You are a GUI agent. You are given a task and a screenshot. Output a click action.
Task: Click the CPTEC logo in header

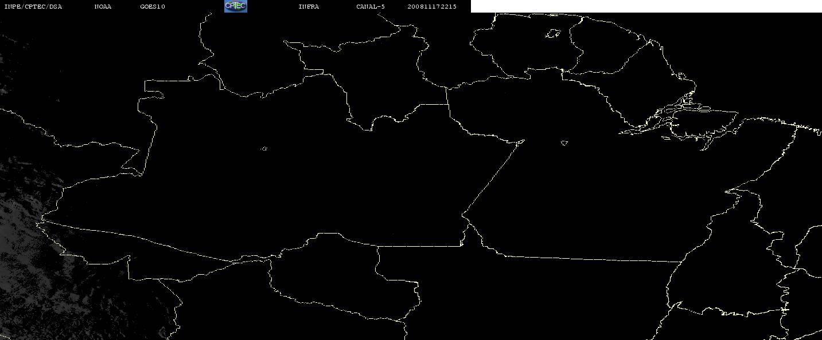click(235, 6)
